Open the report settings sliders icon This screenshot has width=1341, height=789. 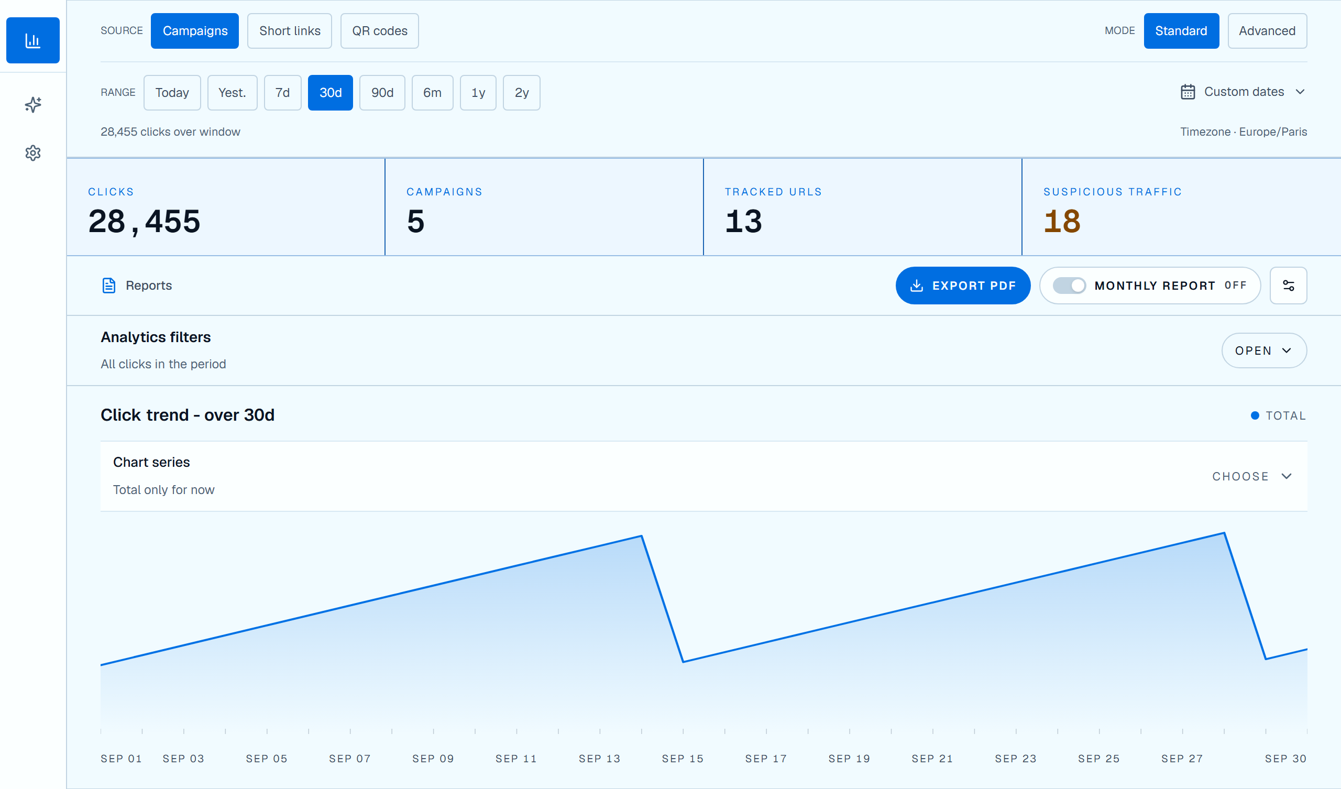click(x=1288, y=286)
